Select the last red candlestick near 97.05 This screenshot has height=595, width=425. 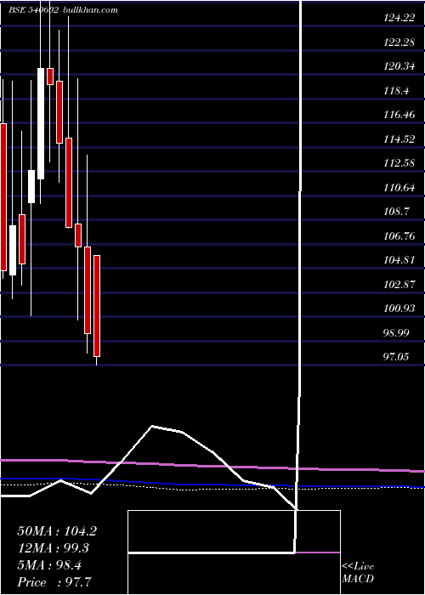(97, 306)
